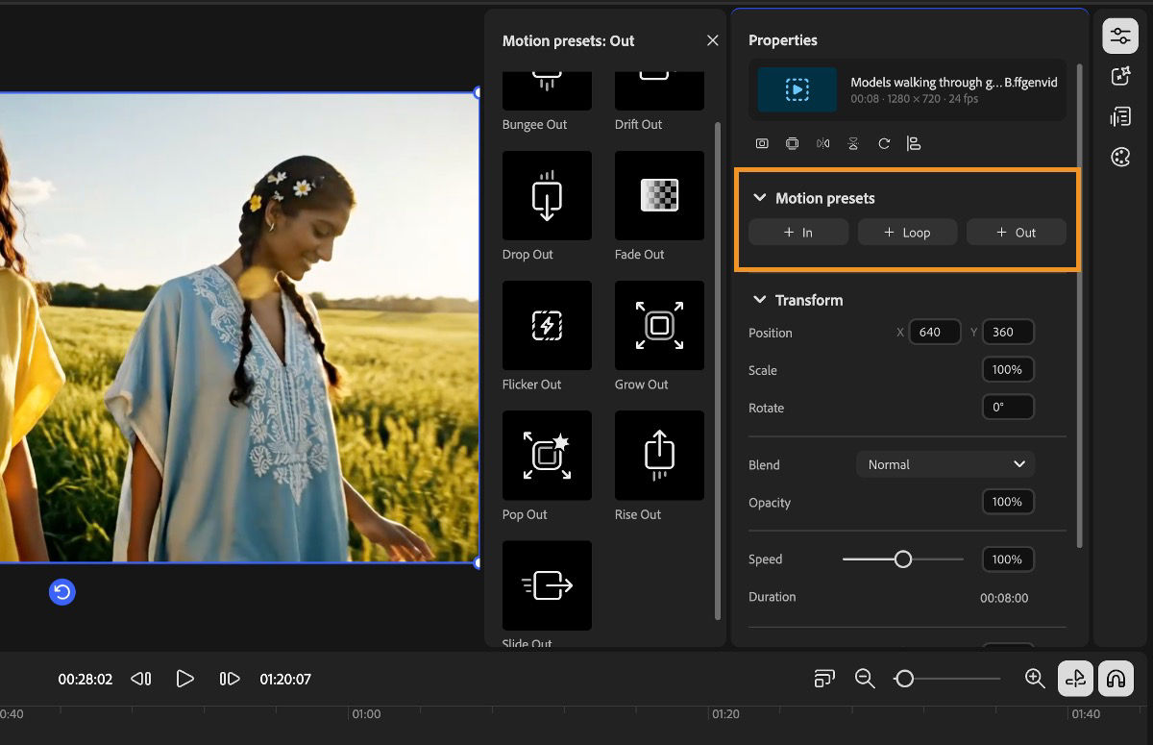Viewport: 1153px width, 745px height.
Task: Click the reset rotate arrow icon in Properties
Action: pos(884,143)
